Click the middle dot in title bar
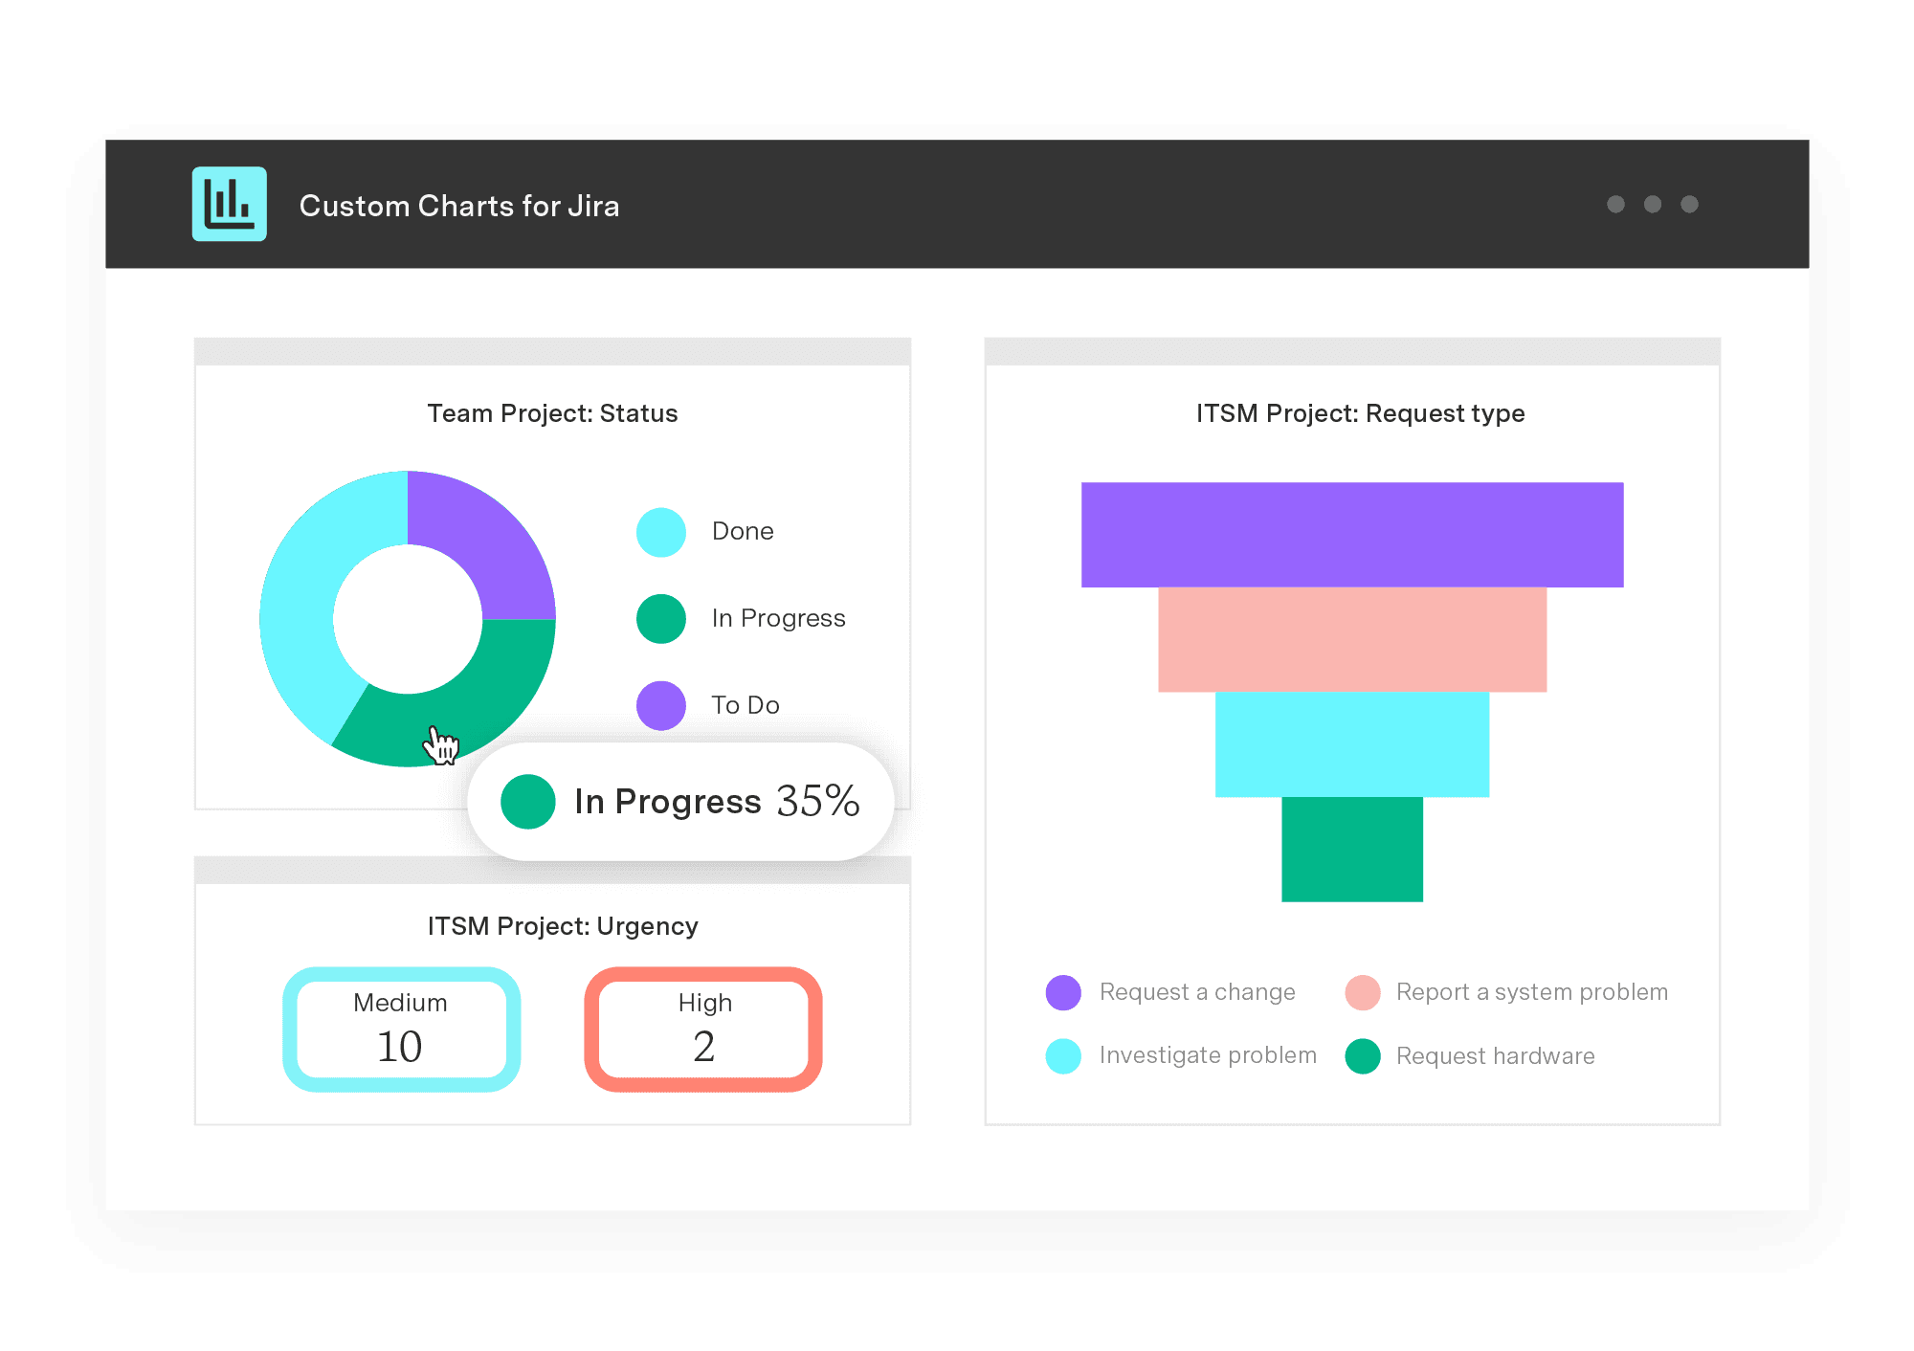 pyautogui.click(x=1652, y=204)
